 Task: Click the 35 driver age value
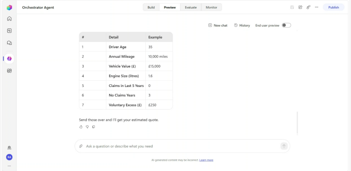pos(150,47)
